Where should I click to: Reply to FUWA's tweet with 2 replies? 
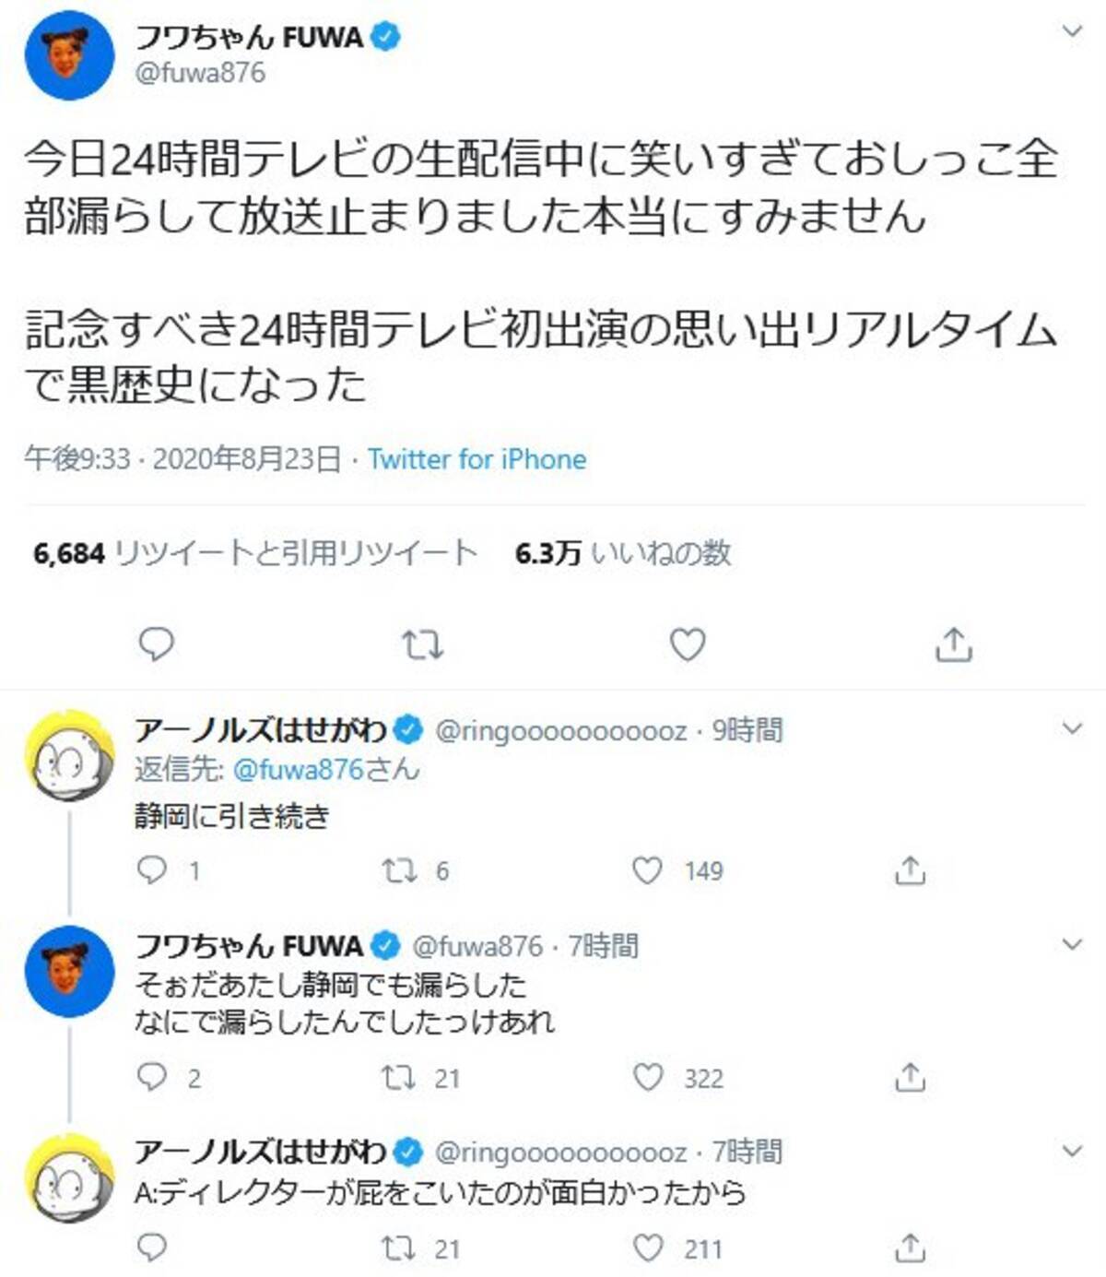tap(151, 1077)
